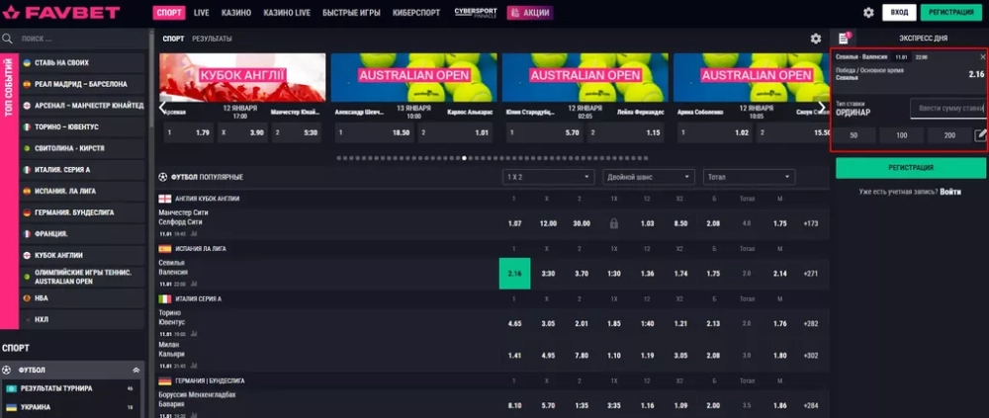Select 1.41 odds for Милан win

(514, 356)
